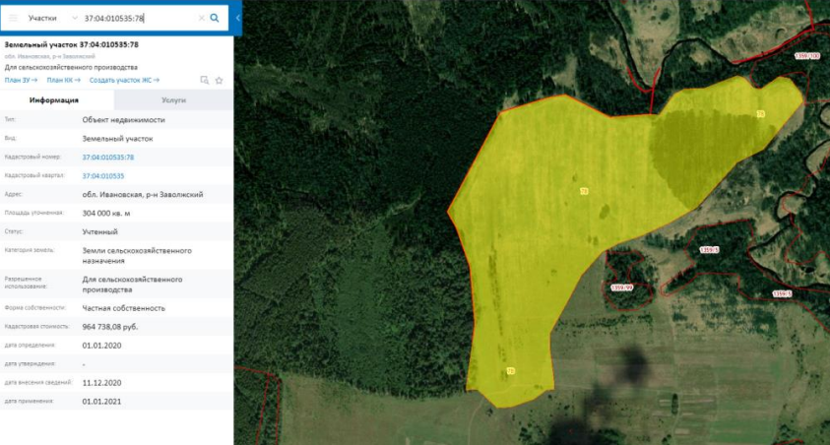Click the 1359/100 parcel label on map
830x445 pixels.
coord(807,55)
